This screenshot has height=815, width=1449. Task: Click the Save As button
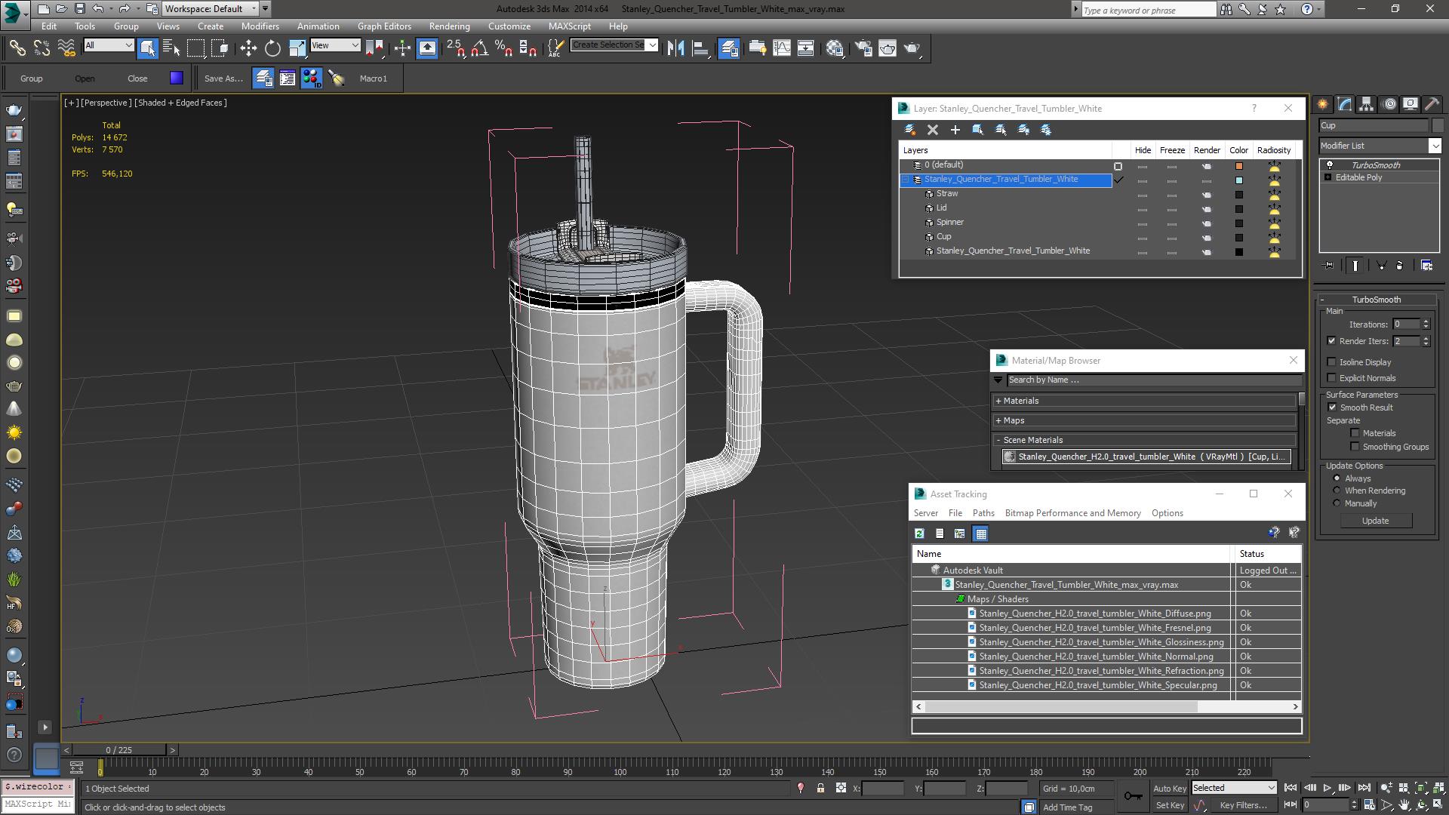point(223,78)
